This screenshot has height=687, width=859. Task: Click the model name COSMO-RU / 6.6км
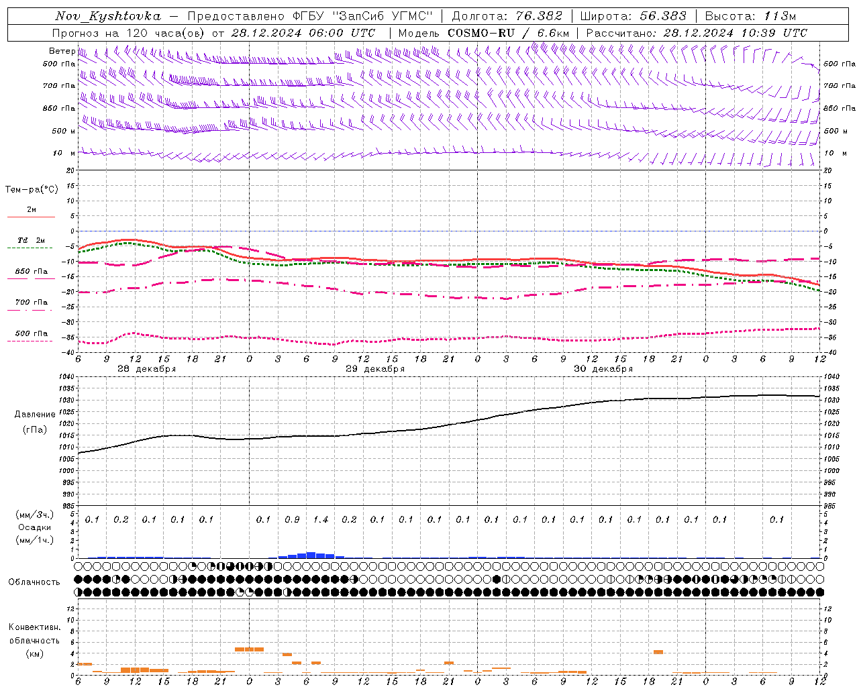coord(509,33)
